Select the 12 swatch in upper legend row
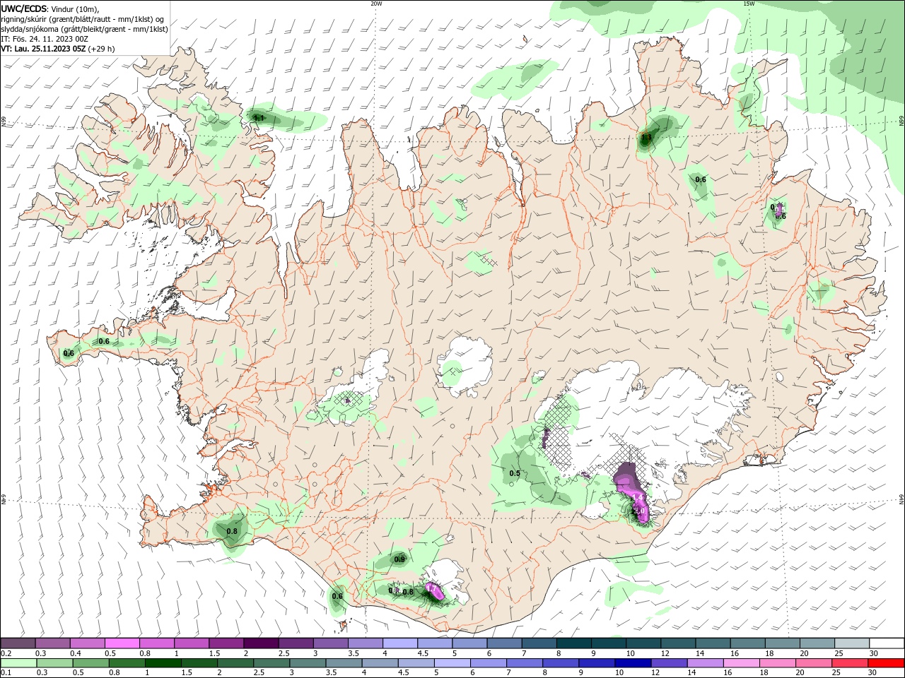Screen dimensions: 905x678 (679, 643)
